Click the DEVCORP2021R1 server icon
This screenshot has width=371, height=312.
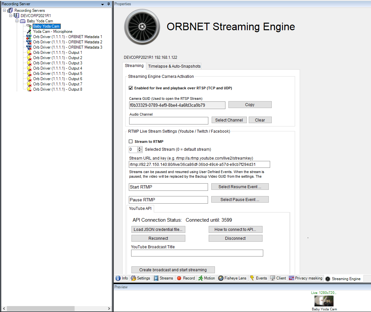click(16, 16)
